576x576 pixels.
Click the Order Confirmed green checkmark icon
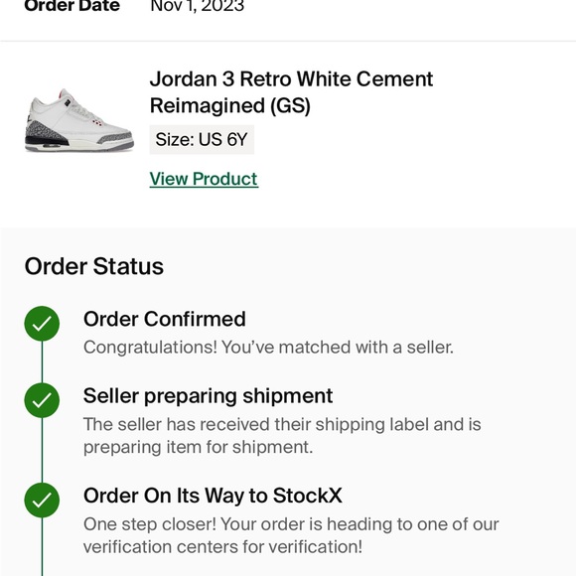pos(42,324)
